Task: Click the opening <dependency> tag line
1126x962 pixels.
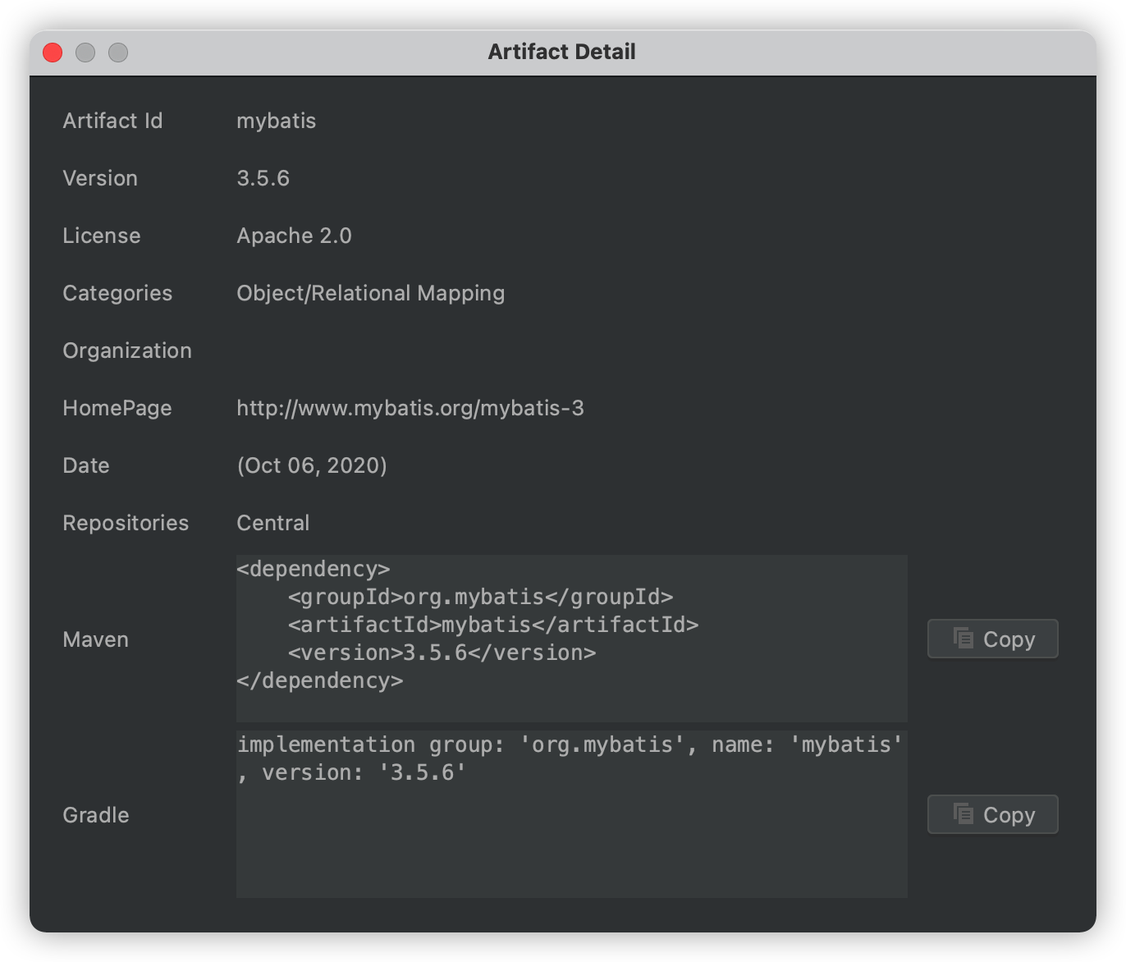Action: click(314, 569)
